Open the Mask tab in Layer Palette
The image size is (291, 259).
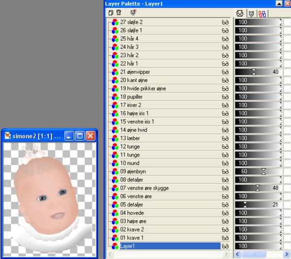[x=251, y=13]
